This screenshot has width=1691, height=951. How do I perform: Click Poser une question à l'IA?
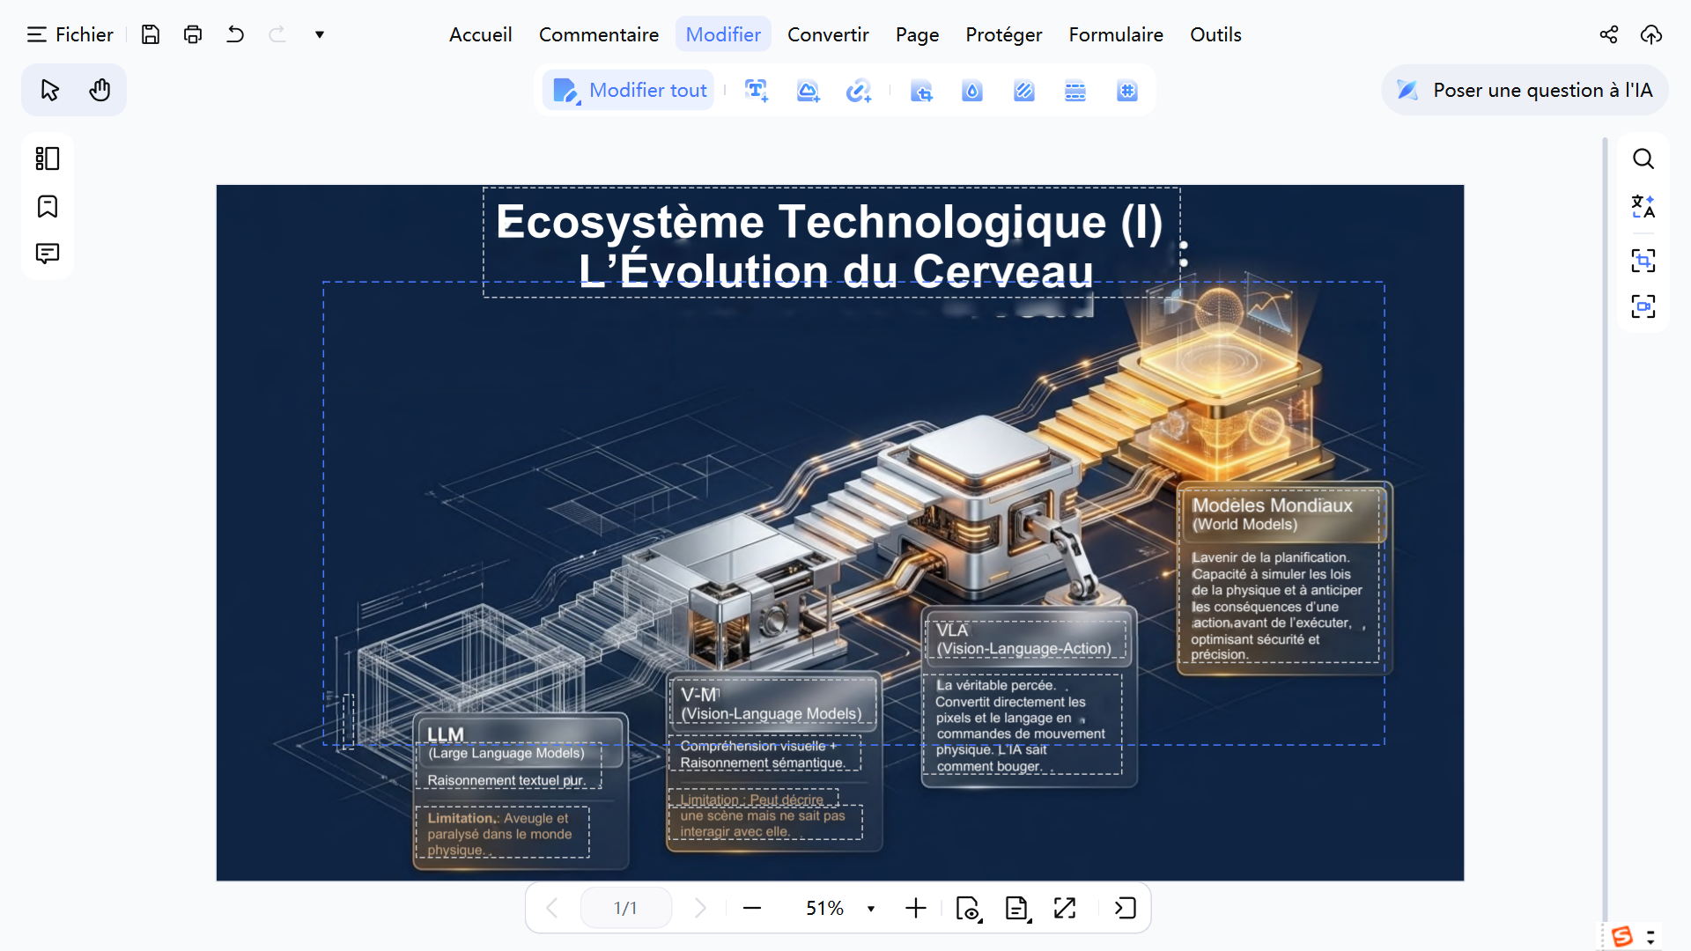point(1525,90)
